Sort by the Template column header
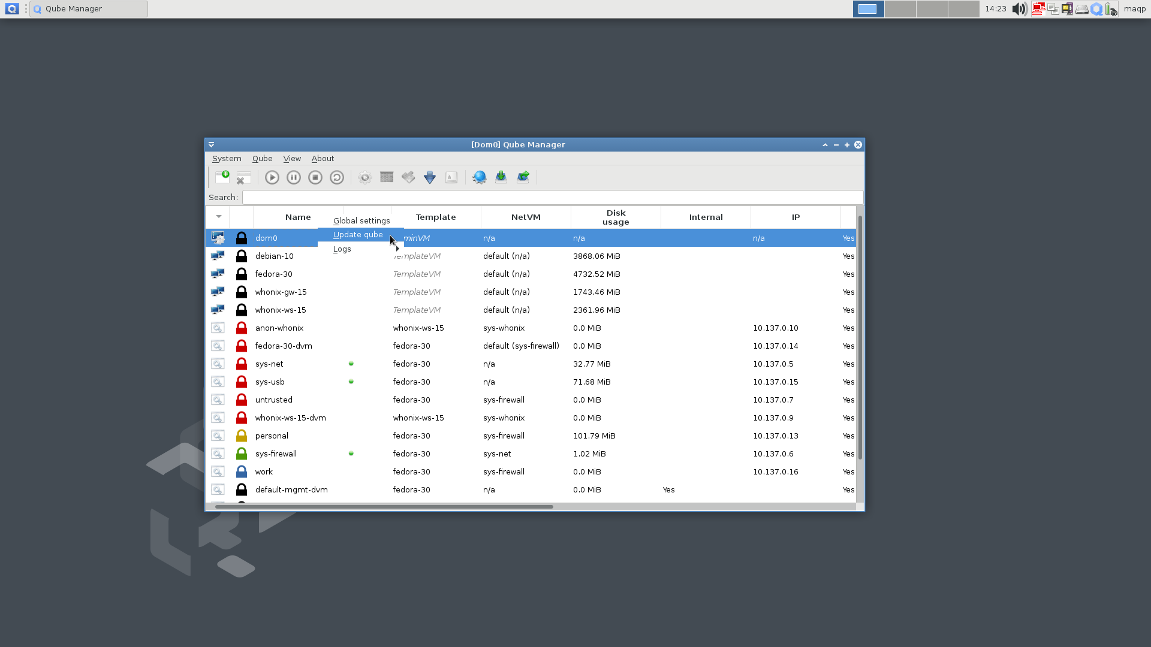The image size is (1151, 647). coord(436,217)
